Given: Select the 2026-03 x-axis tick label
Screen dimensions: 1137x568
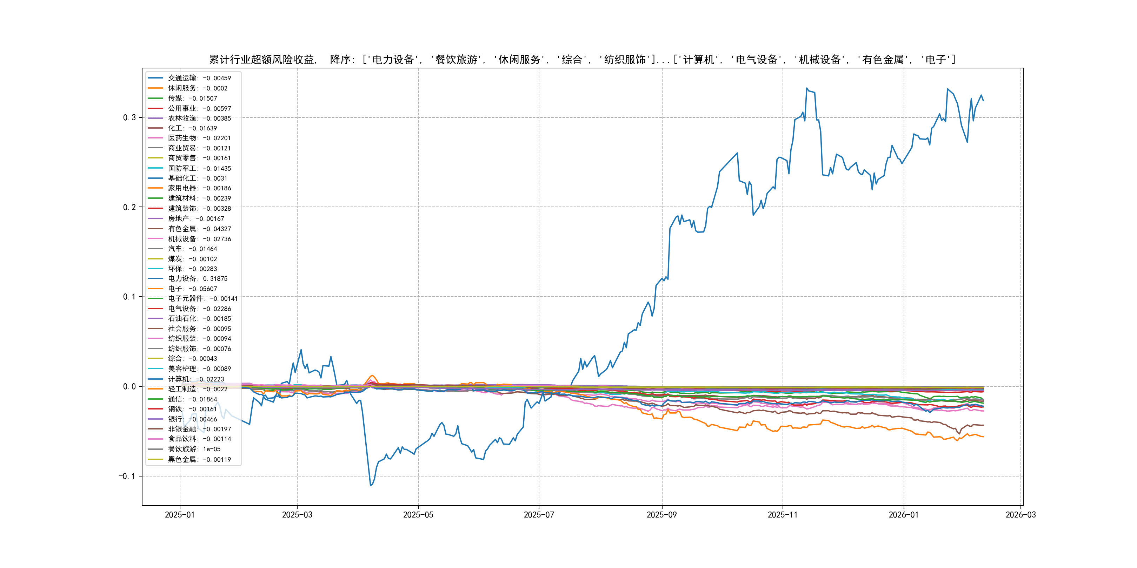Looking at the screenshot, I should (1020, 515).
